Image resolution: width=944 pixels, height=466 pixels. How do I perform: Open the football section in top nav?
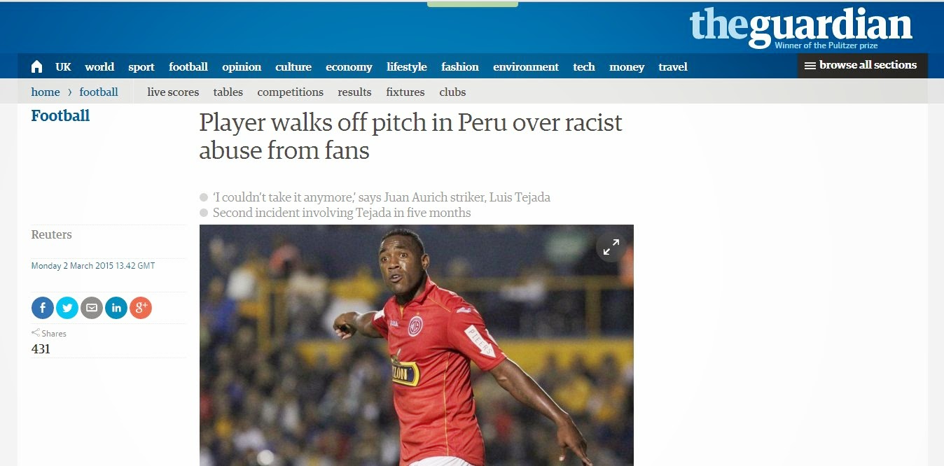pyautogui.click(x=188, y=67)
